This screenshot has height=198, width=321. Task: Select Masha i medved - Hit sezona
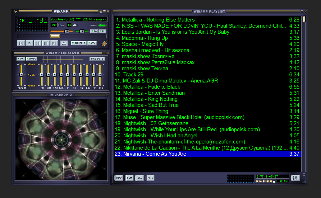point(207,50)
